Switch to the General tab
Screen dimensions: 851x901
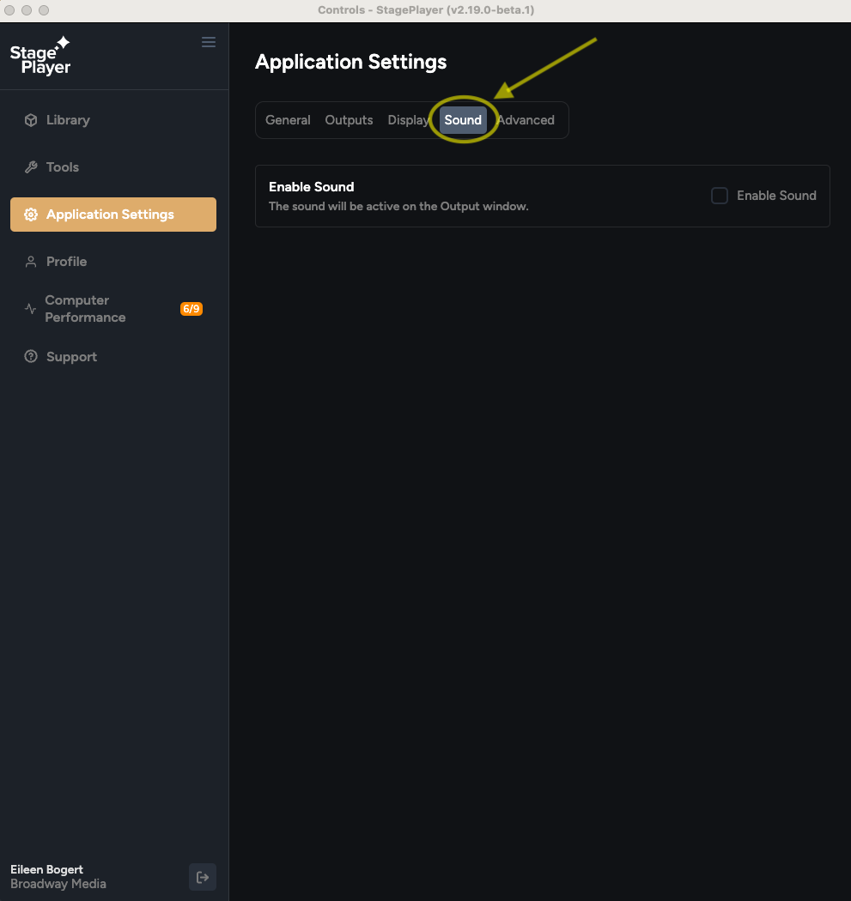pos(288,120)
